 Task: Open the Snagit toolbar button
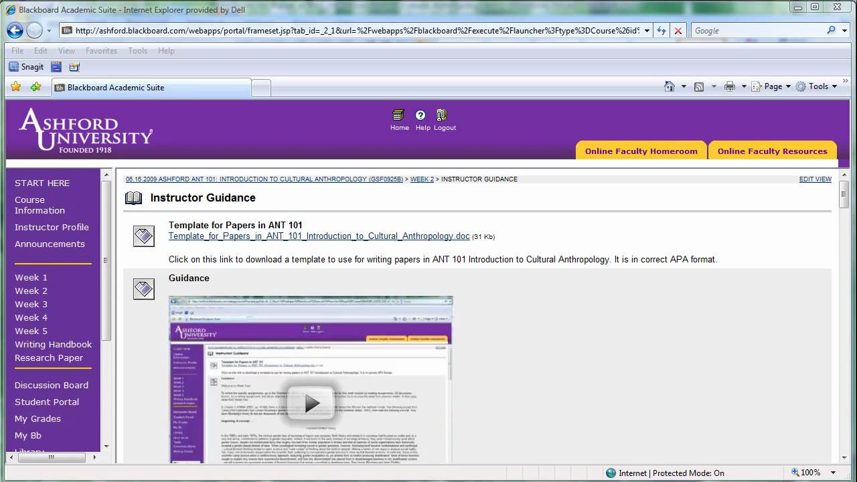coord(26,67)
